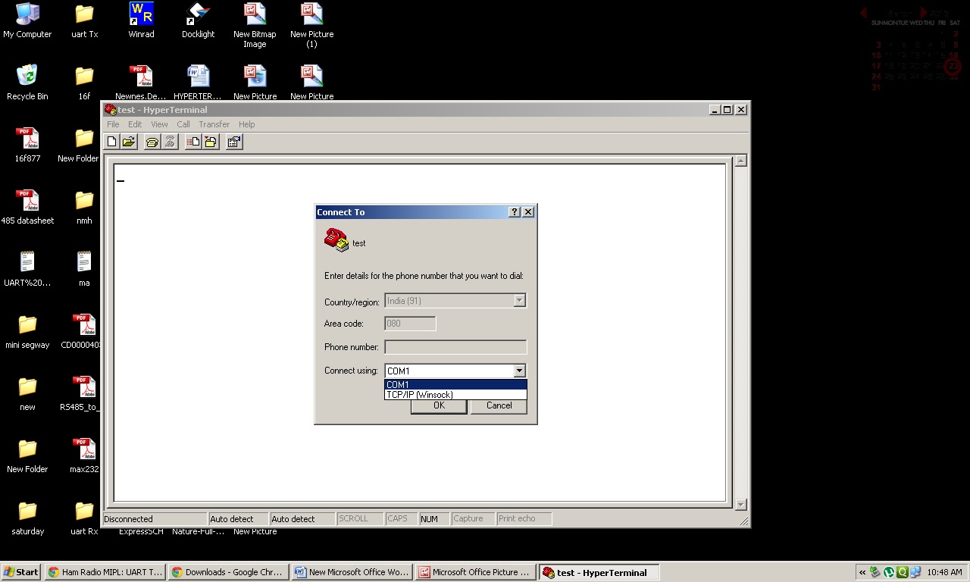The image size is (970, 582).
Task: Click the terminal scrollbar up arrow
Action: (740, 161)
